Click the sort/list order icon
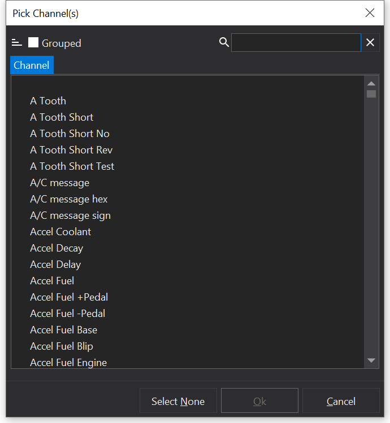This screenshot has height=423, width=390. tap(16, 43)
